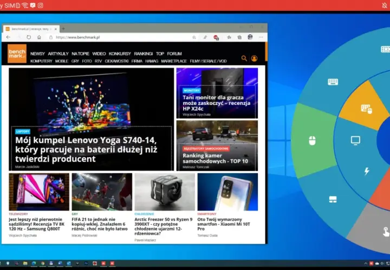The image size is (390, 270).
Task: Open the site search magnifier icon
Action: (x=244, y=58)
